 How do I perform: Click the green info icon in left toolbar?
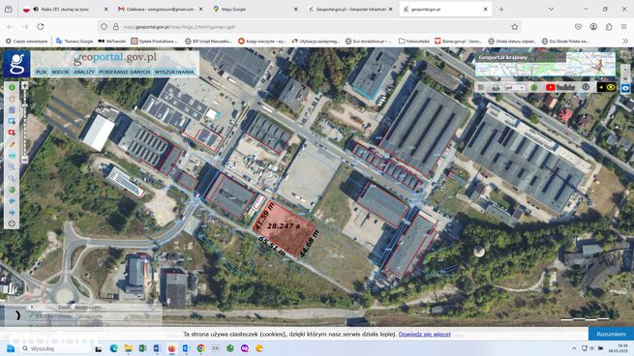(x=12, y=87)
